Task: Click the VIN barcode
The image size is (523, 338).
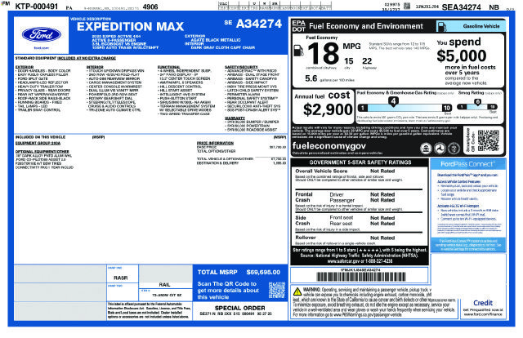Action: pyautogui.click(x=361, y=277)
